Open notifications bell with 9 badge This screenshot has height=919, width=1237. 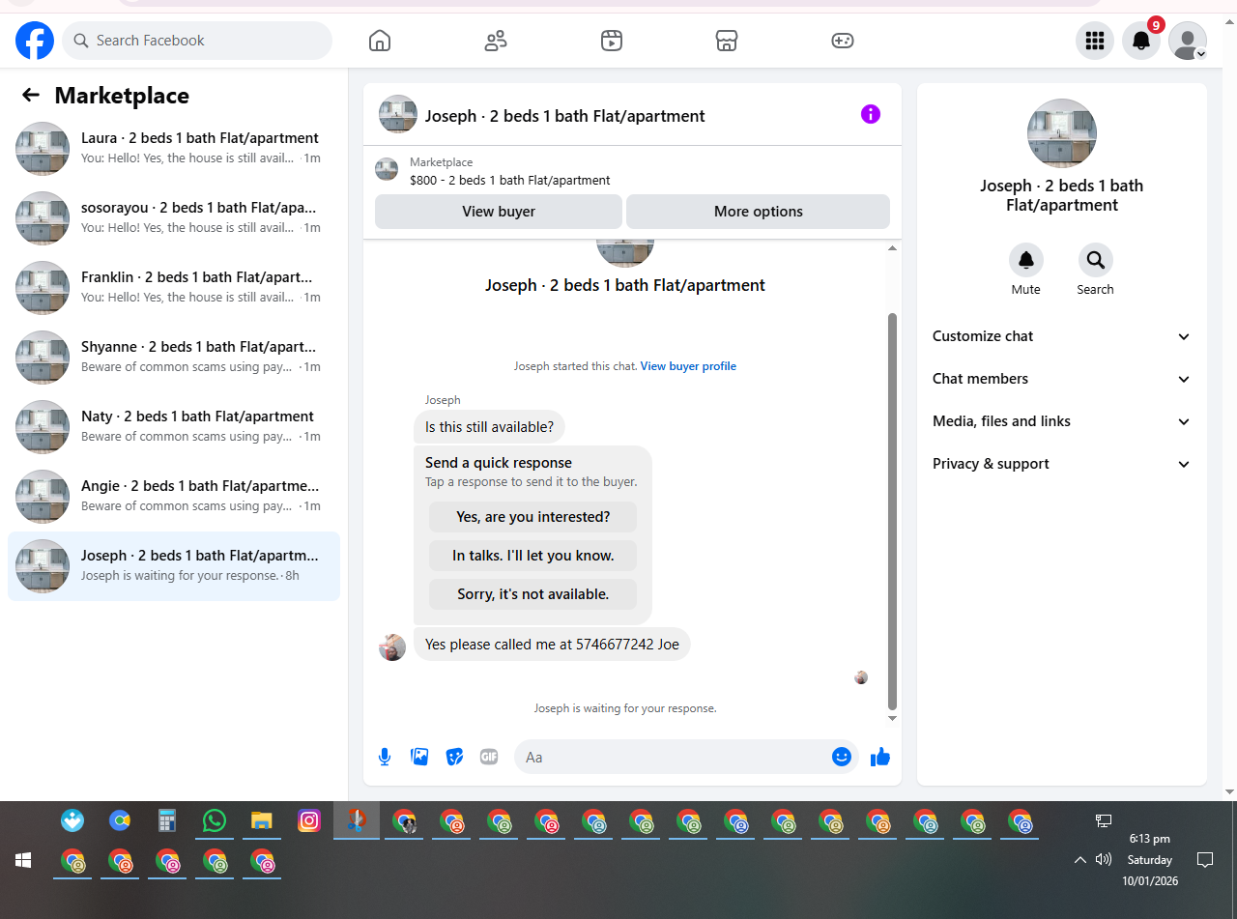[1141, 41]
